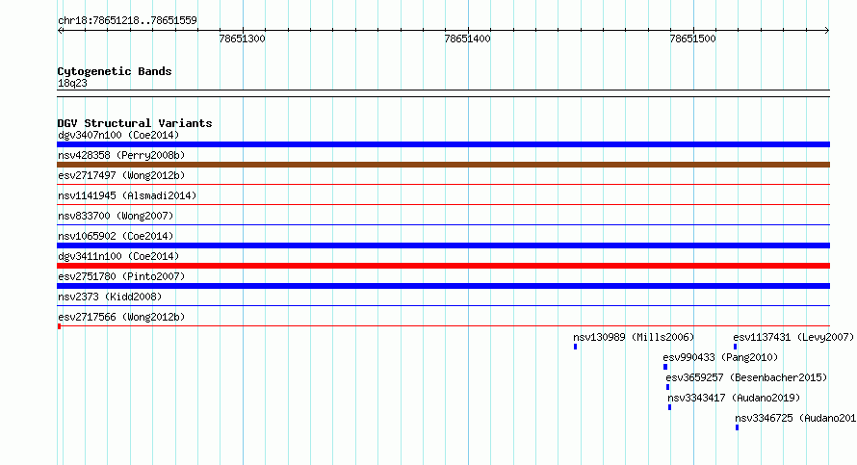Select the blue esv2751780 variant bar
This screenshot has width=857, height=465.
443,286
